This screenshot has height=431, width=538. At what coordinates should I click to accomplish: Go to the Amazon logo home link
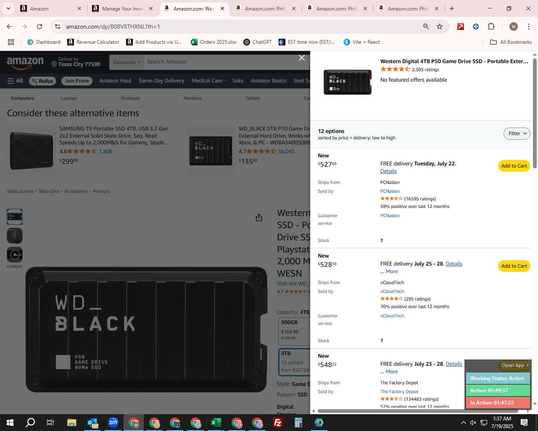pos(25,63)
